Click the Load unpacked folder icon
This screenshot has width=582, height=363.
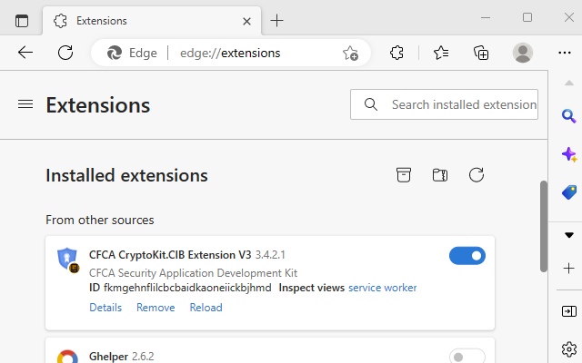click(x=440, y=175)
